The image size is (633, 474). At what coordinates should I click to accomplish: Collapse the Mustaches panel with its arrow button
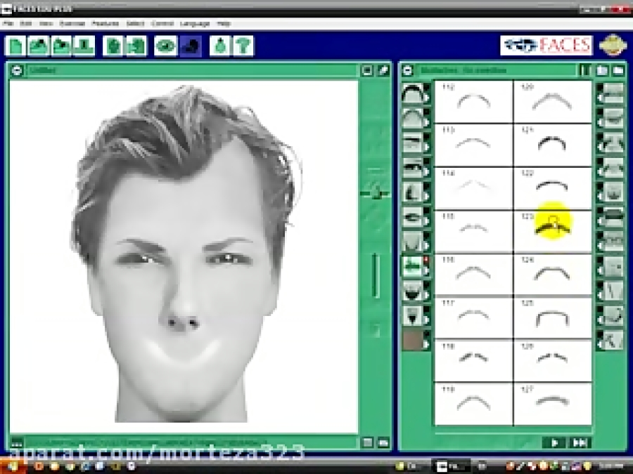click(x=407, y=70)
